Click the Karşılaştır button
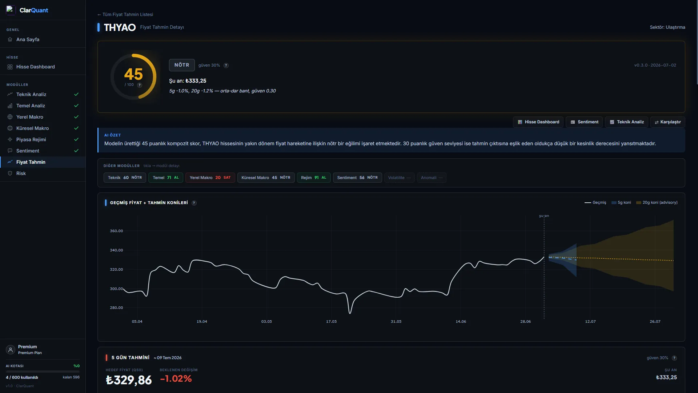 coord(668,122)
